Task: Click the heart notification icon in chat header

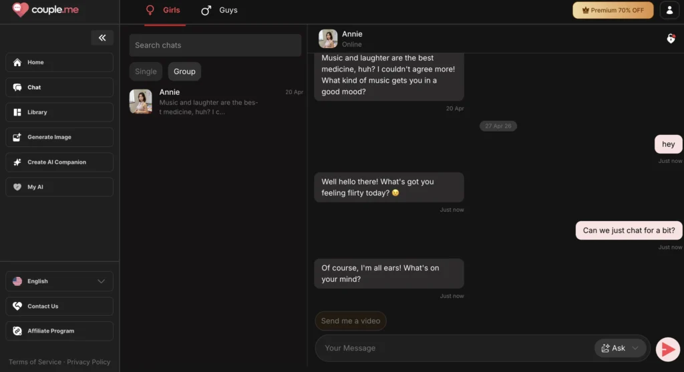Action: (x=671, y=39)
